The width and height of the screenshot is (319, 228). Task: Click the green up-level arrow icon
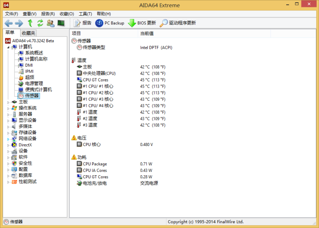[30, 23]
